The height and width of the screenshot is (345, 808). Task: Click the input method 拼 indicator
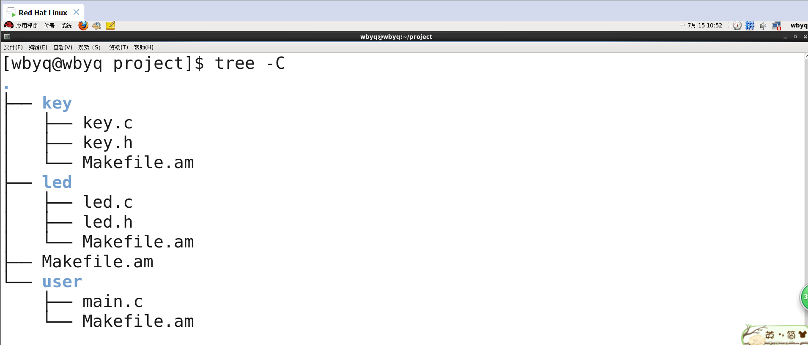click(x=750, y=25)
